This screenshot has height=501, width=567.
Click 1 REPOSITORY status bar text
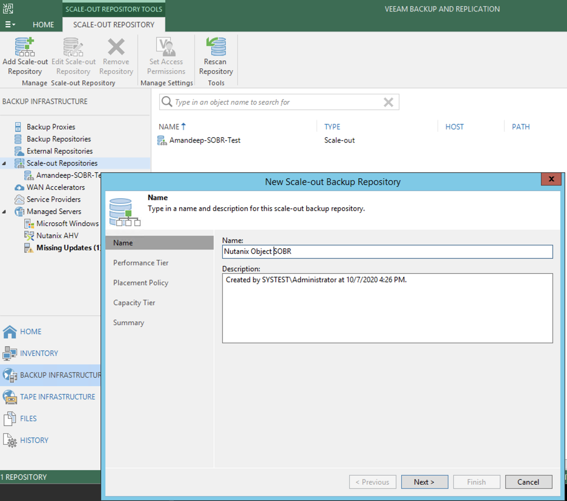(24, 477)
